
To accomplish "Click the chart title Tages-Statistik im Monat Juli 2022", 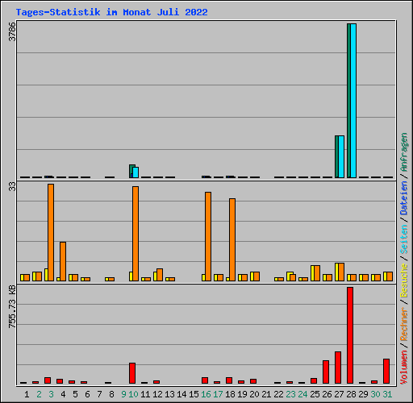I will click(x=111, y=12).
